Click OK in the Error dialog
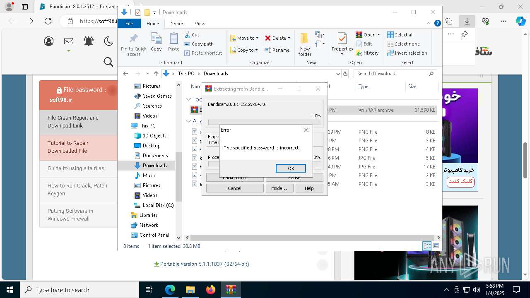Viewport: 530px width, 298px height. click(x=291, y=168)
